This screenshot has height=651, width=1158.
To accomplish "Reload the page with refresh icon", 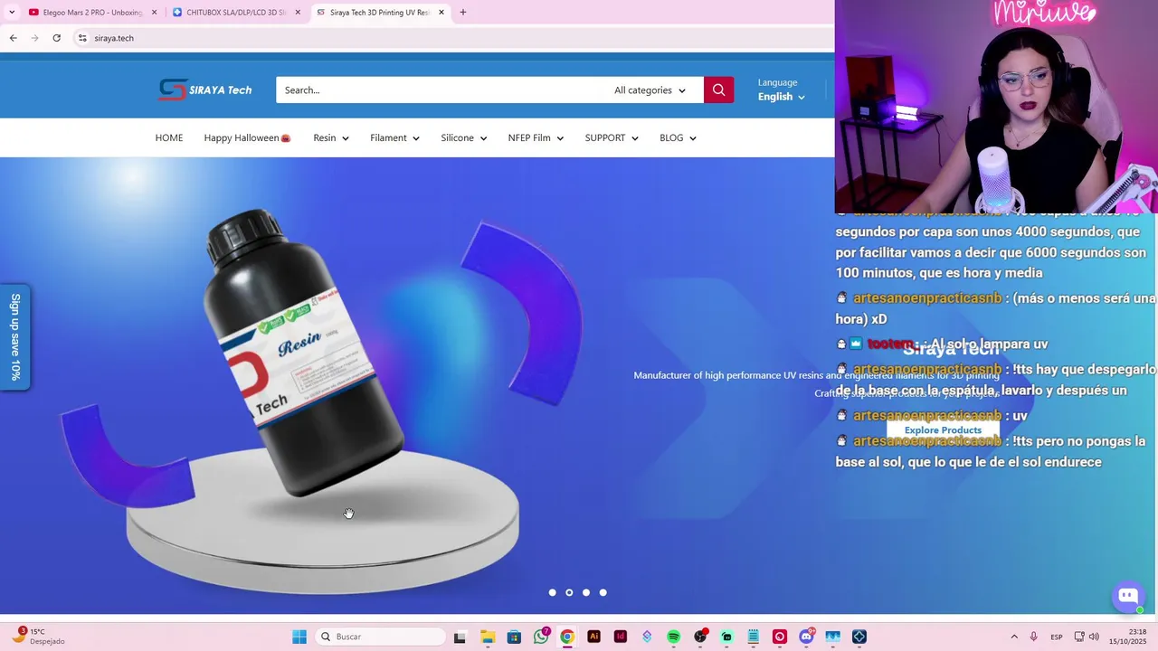I will (56, 38).
